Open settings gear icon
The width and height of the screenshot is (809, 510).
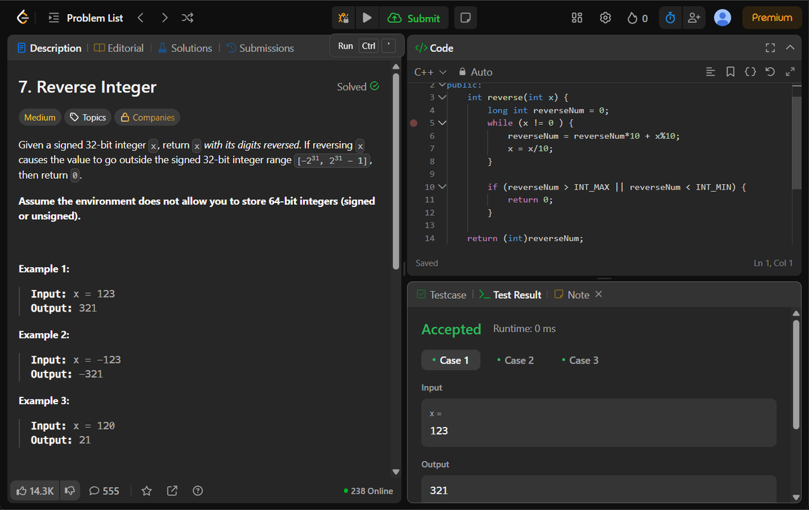[605, 18]
